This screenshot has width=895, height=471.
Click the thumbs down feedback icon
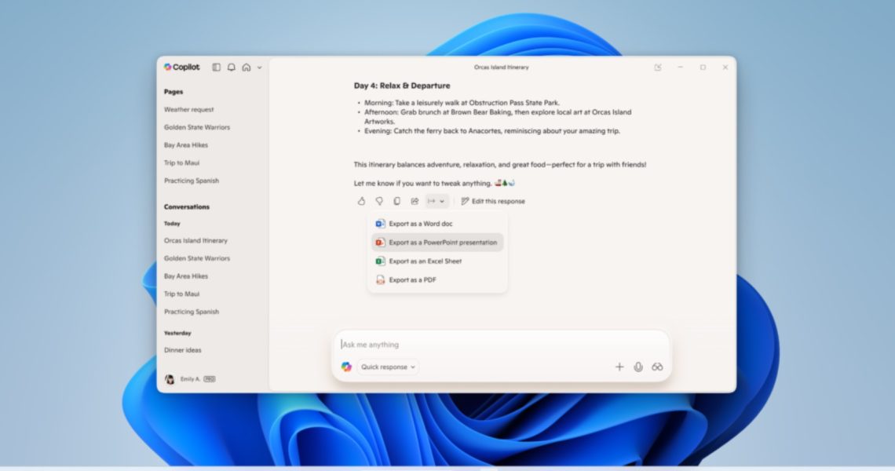point(379,201)
